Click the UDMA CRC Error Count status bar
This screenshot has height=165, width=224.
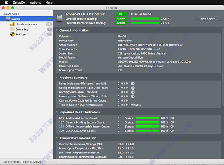(x=148, y=131)
